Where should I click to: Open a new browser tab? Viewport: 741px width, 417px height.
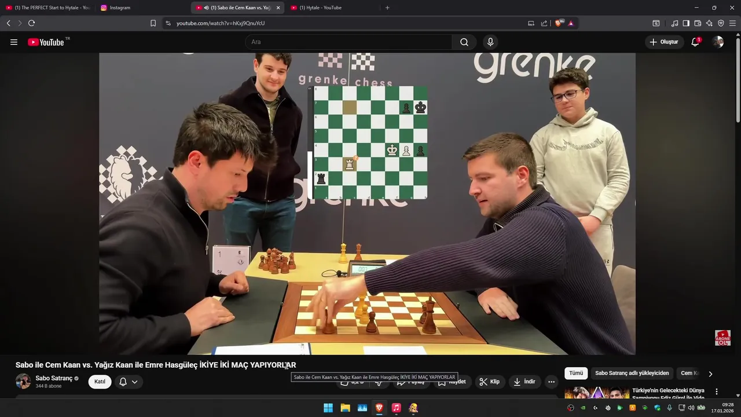[387, 8]
